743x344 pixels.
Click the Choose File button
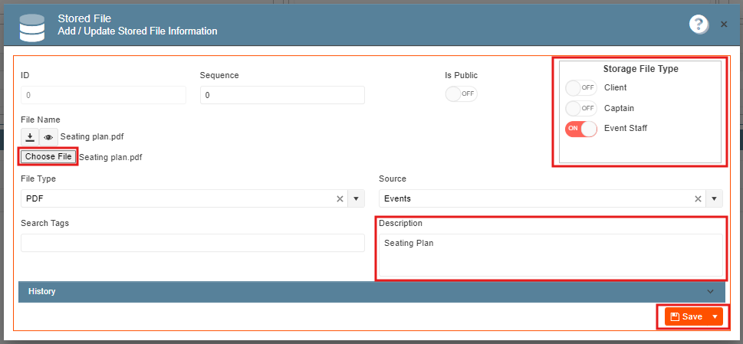coord(48,156)
